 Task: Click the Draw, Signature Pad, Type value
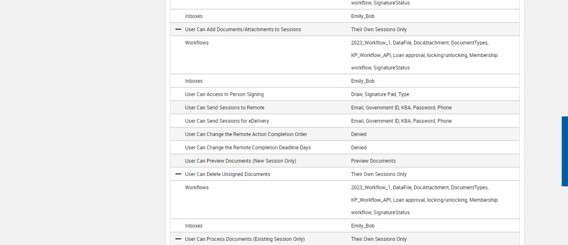(x=380, y=94)
